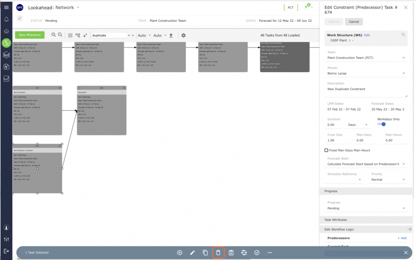Screen dimensions: 416x260
Task: Click the pencil edit icon near status
Action: click(20, 18)
